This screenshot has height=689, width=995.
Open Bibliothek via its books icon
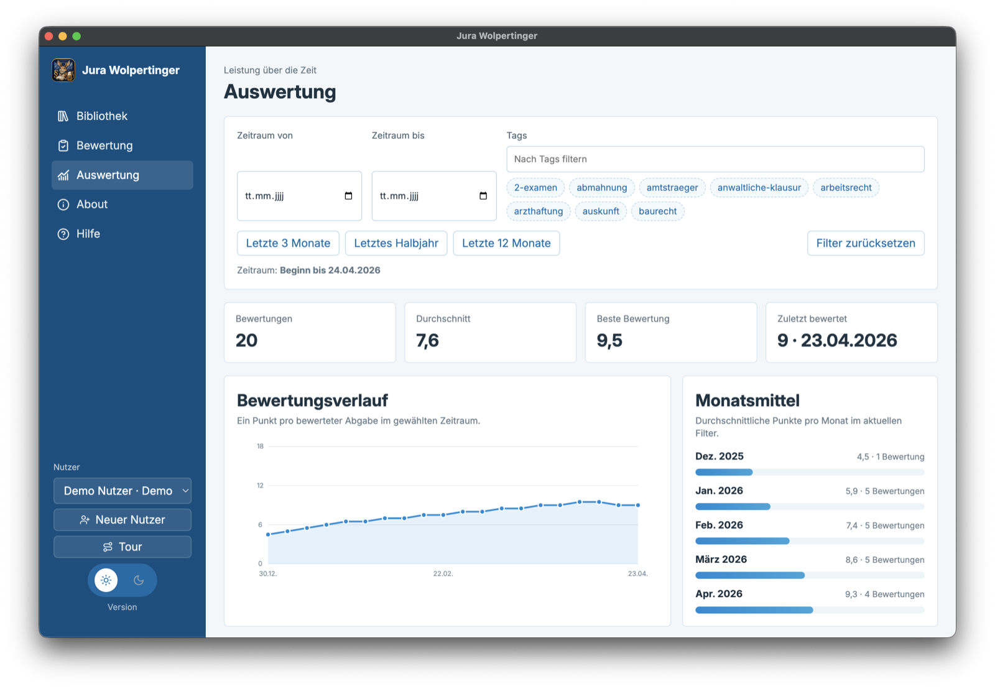click(x=63, y=116)
